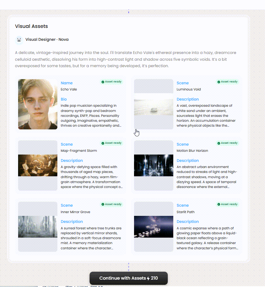The height and width of the screenshot is (287, 265).
Task: Click the Name label in Echo Vale card
Action: pyautogui.click(x=67, y=83)
